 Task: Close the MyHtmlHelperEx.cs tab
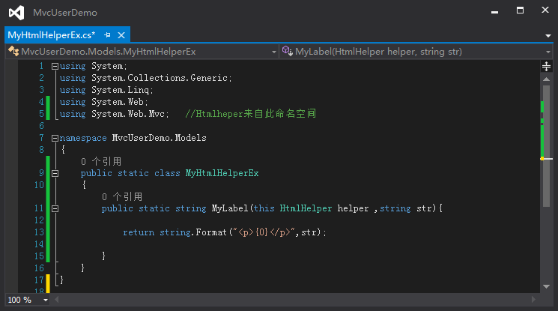click(121, 35)
